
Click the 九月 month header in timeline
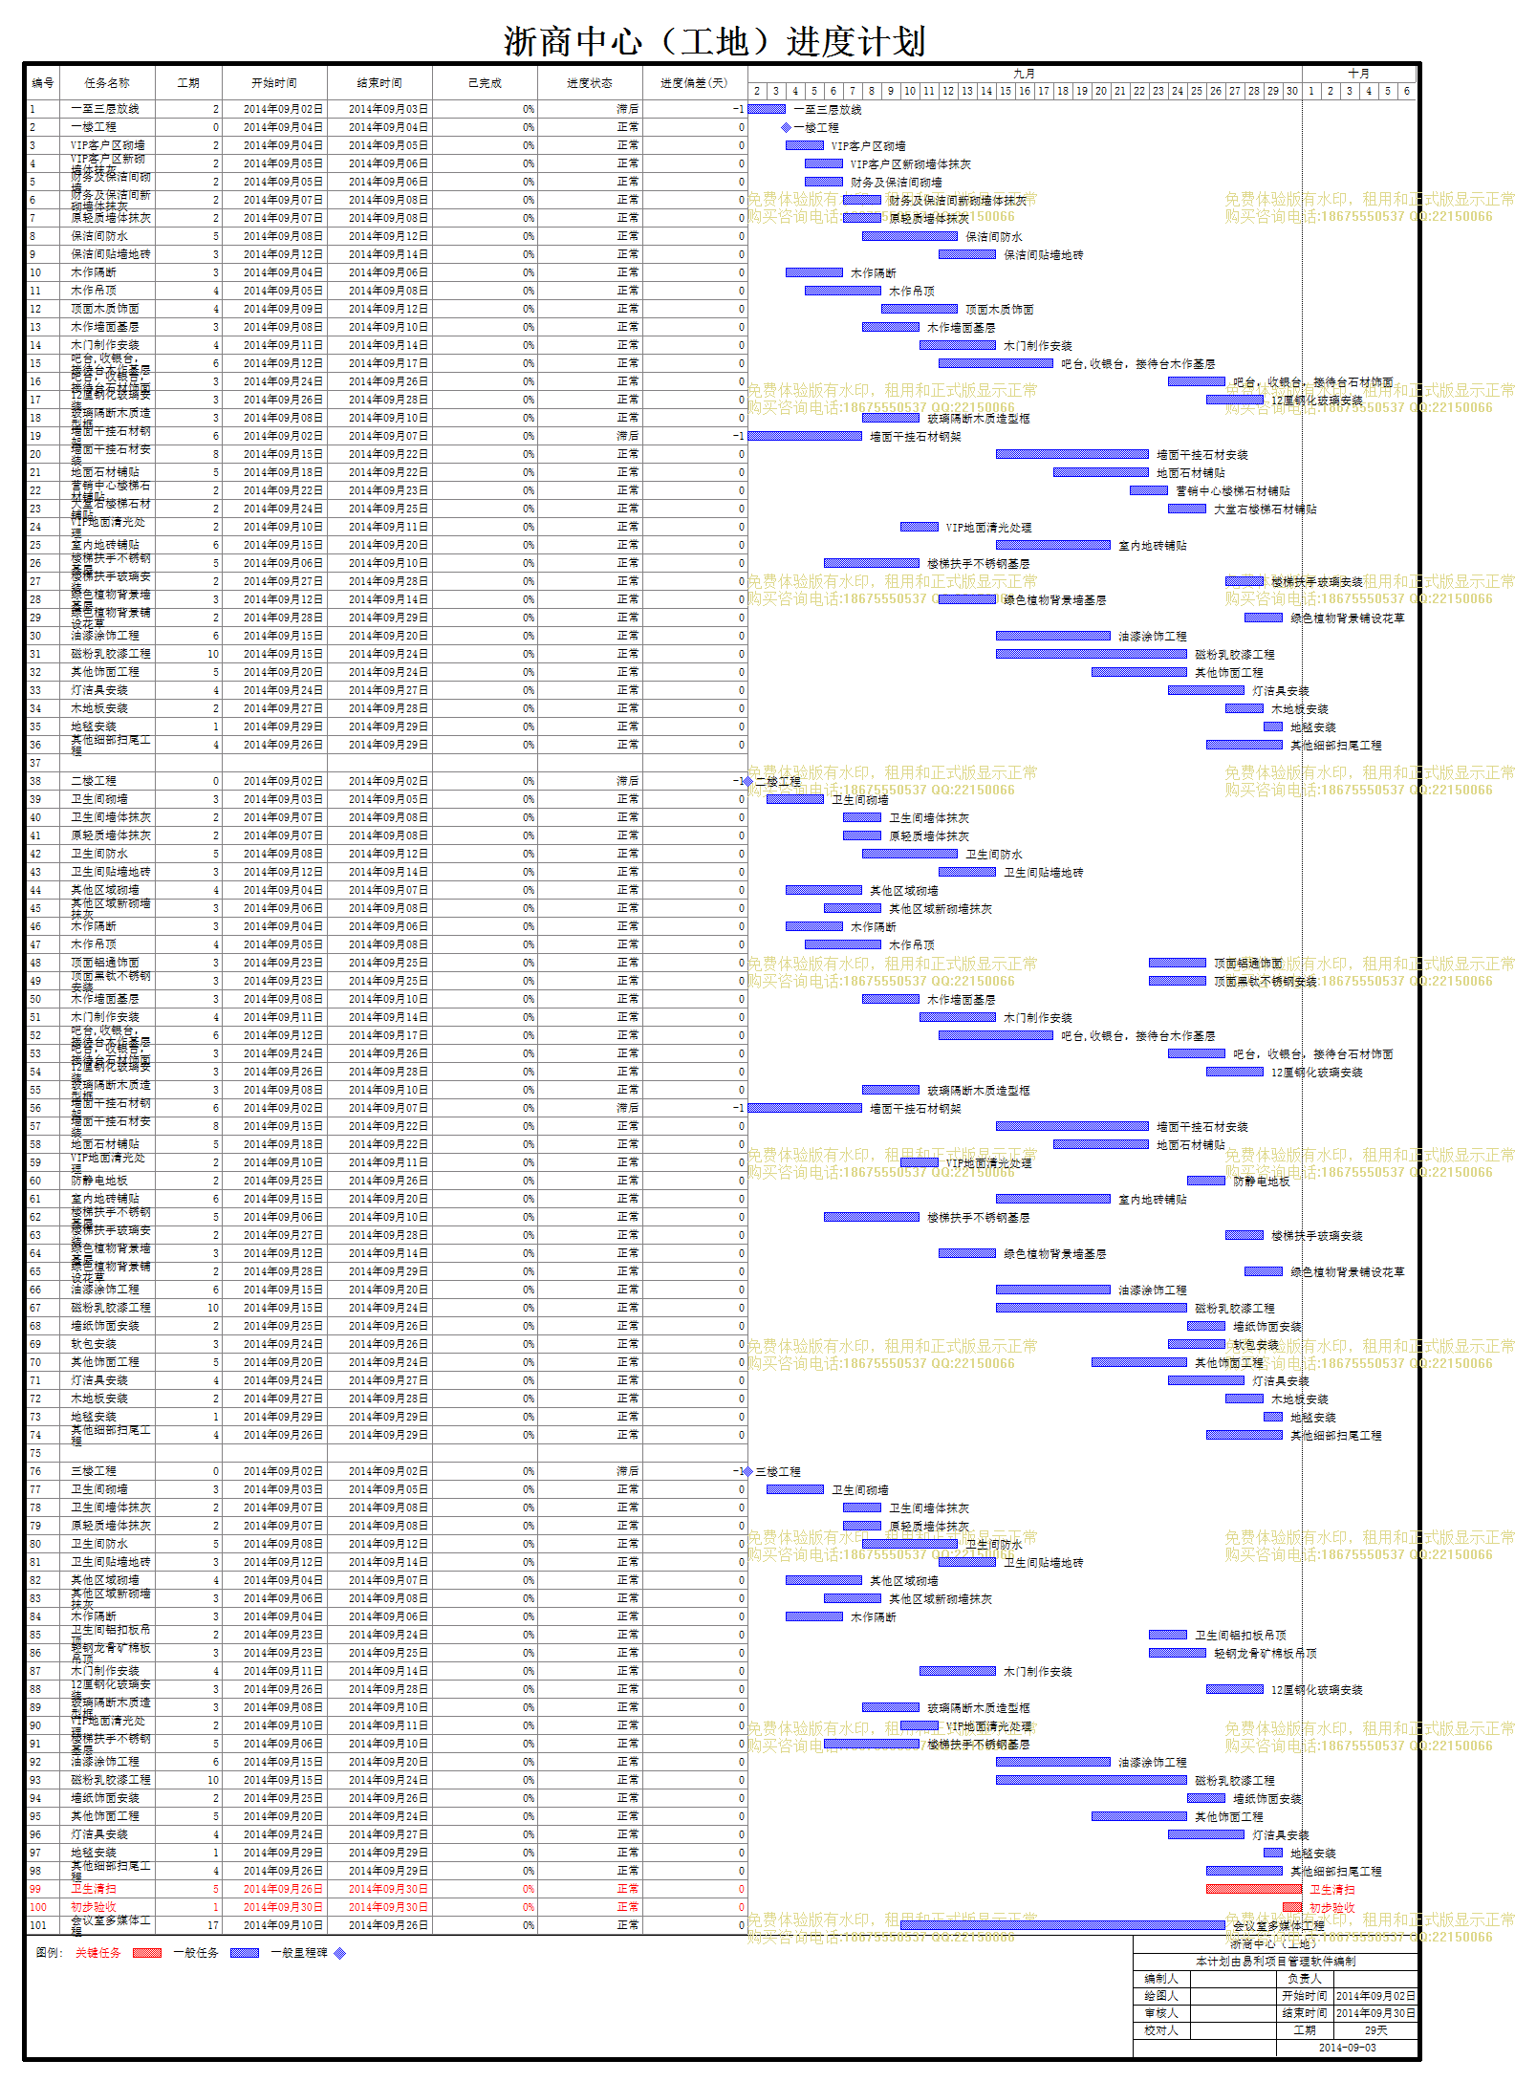(x=1024, y=74)
